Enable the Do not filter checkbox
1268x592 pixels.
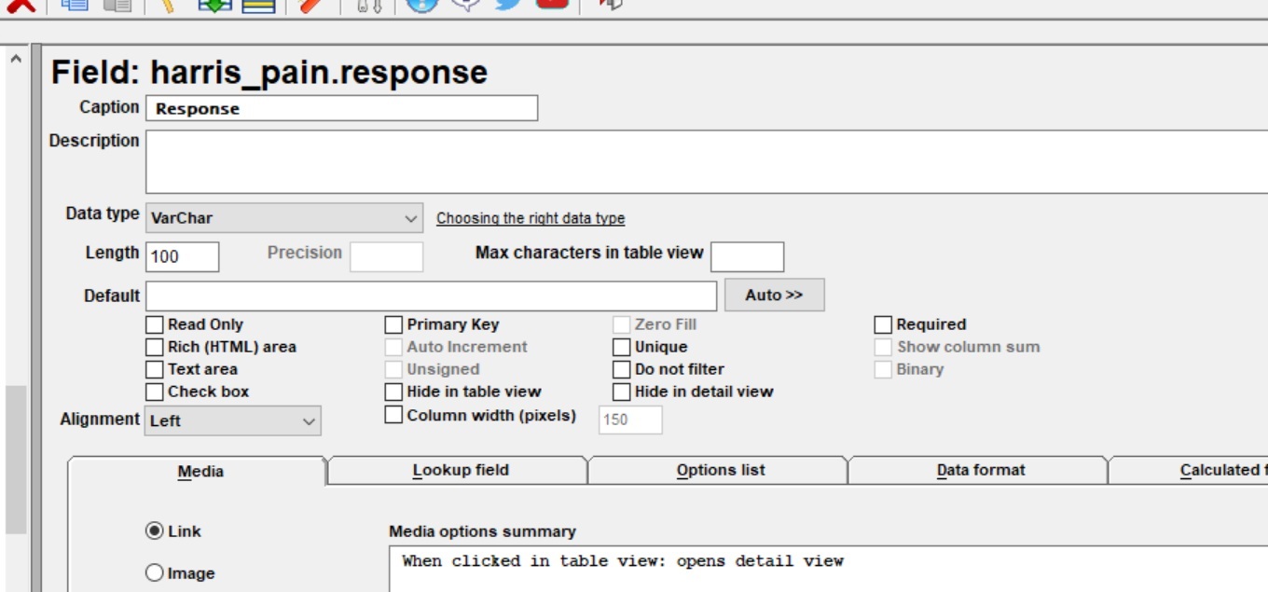(x=621, y=369)
